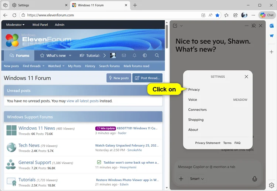Click the blue favorites star icon
The image size is (277, 191).
(217, 15)
